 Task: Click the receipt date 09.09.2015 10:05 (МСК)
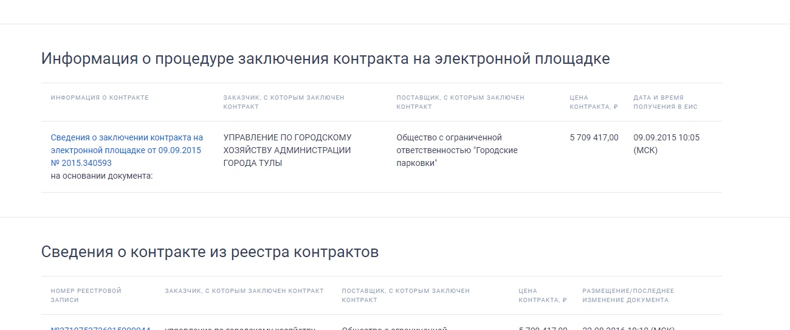point(666,143)
